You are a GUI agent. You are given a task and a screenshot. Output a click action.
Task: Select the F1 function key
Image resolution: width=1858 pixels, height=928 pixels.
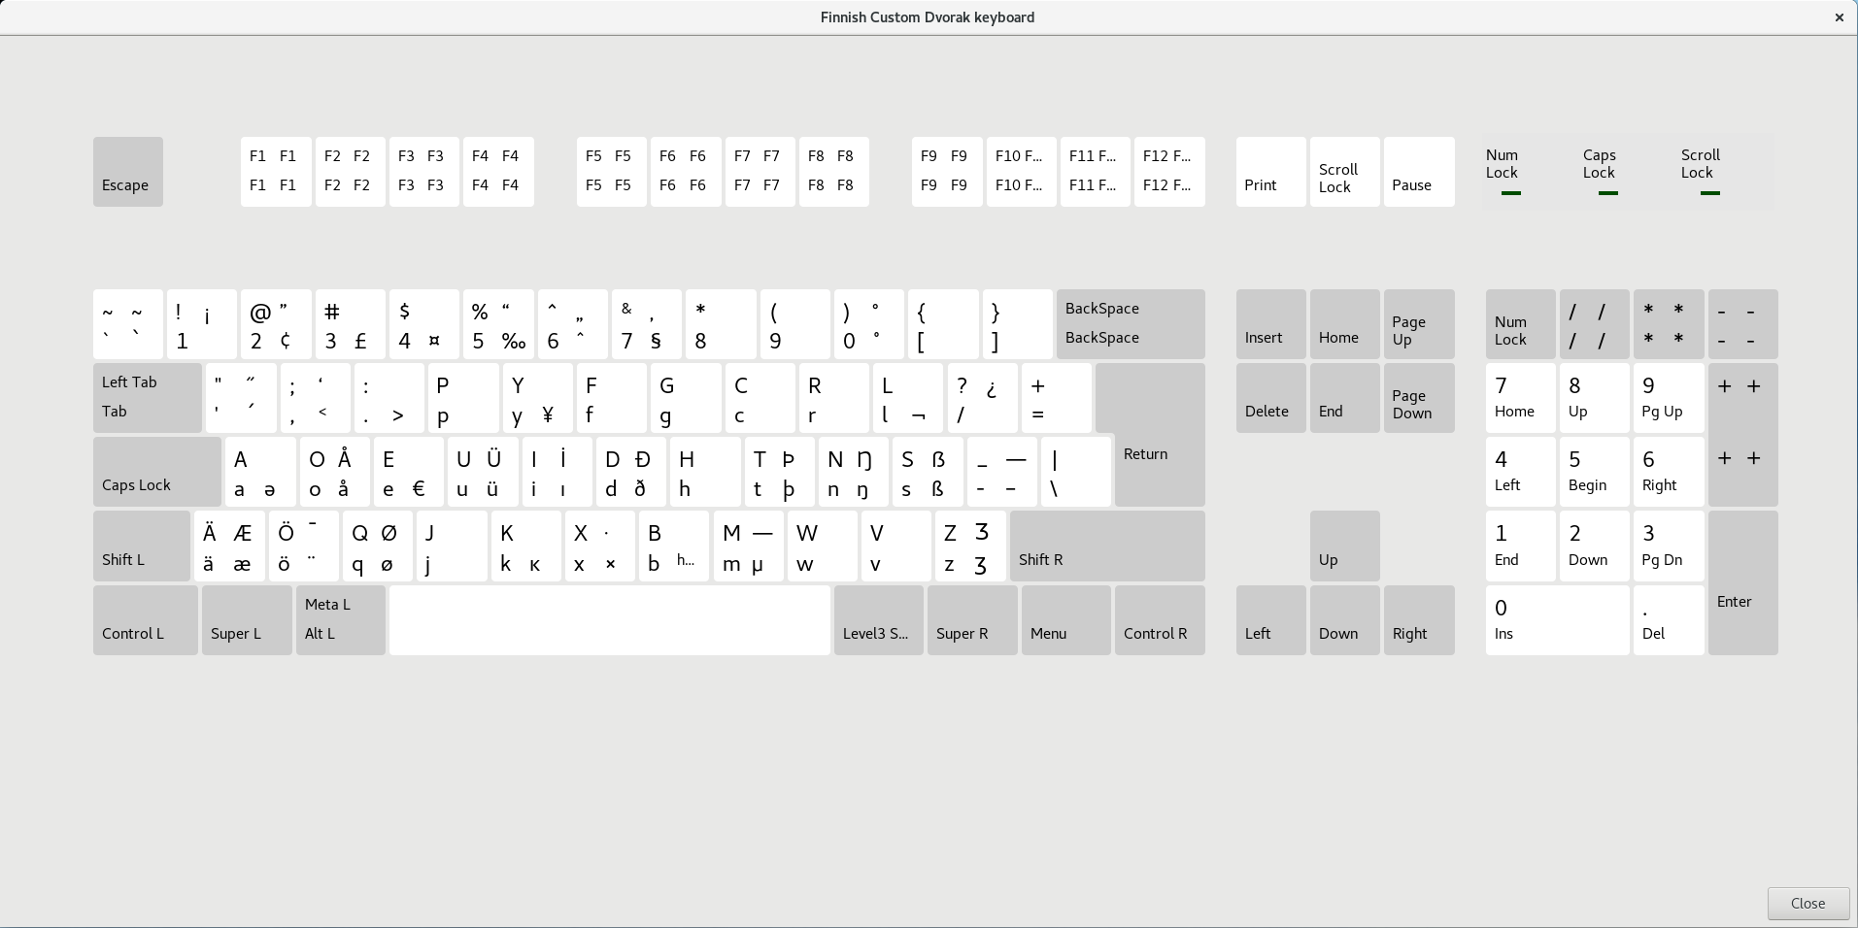tap(276, 172)
